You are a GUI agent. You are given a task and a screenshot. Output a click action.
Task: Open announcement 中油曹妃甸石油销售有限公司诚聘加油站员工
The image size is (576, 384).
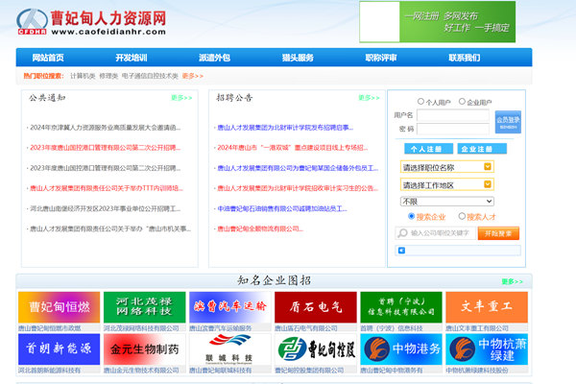(x=282, y=208)
